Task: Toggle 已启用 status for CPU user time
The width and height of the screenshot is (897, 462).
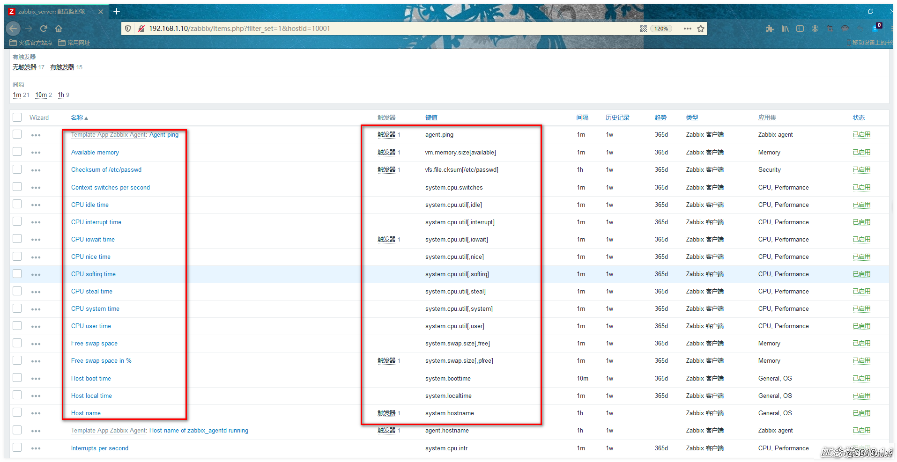Action: (861, 326)
